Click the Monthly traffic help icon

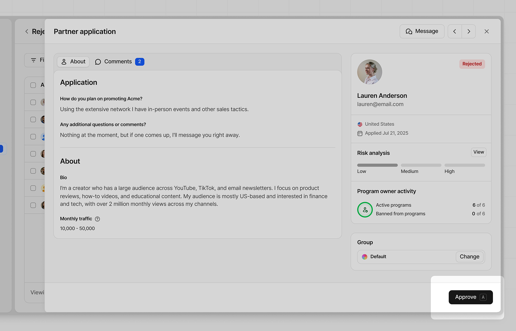click(97, 219)
